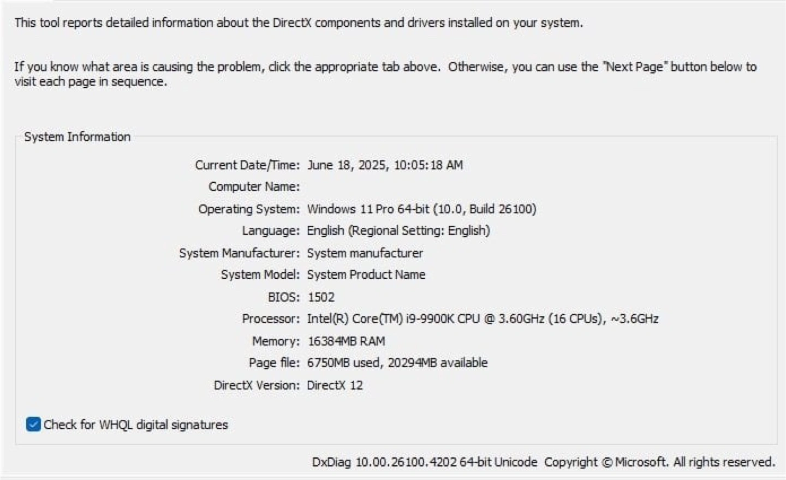Click the Computer Name label
The height and width of the screenshot is (480, 786).
point(254,187)
